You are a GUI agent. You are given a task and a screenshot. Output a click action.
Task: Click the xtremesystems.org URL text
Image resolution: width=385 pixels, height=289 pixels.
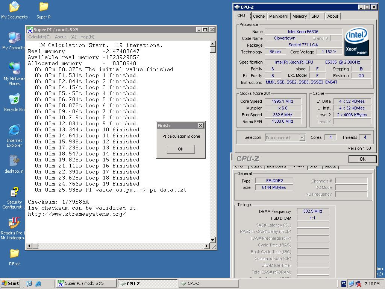(77, 214)
